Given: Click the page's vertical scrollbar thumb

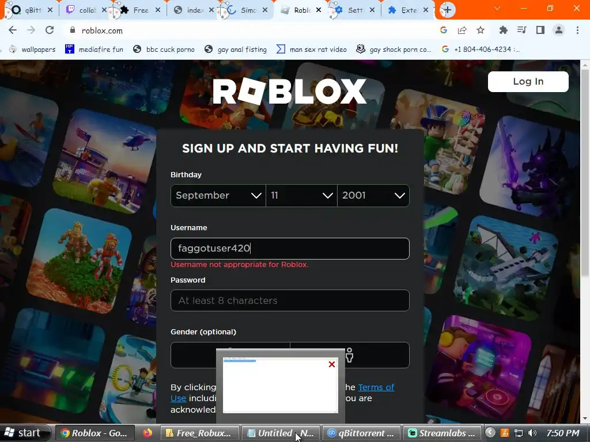Looking at the screenshot, I should [x=584, y=174].
